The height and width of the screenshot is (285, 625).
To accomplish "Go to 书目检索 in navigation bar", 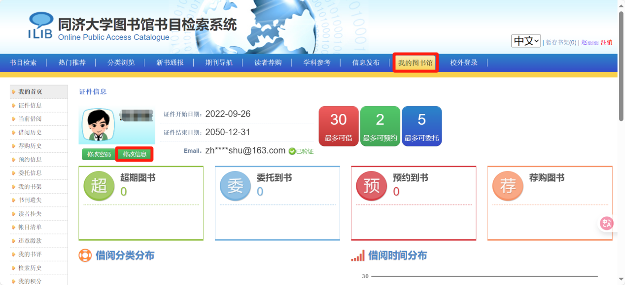I will [x=23, y=63].
